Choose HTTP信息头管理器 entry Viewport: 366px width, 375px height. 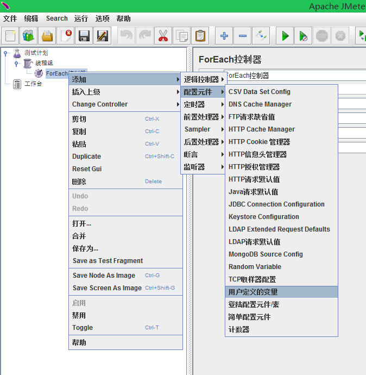281,154
